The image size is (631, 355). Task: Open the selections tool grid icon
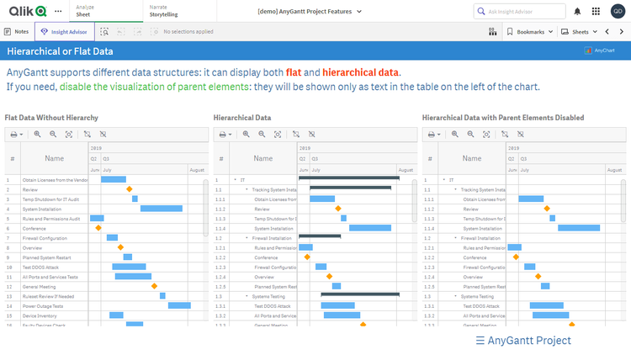[492, 31]
